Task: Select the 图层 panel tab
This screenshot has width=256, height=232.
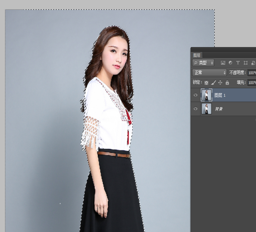Action: [x=197, y=55]
